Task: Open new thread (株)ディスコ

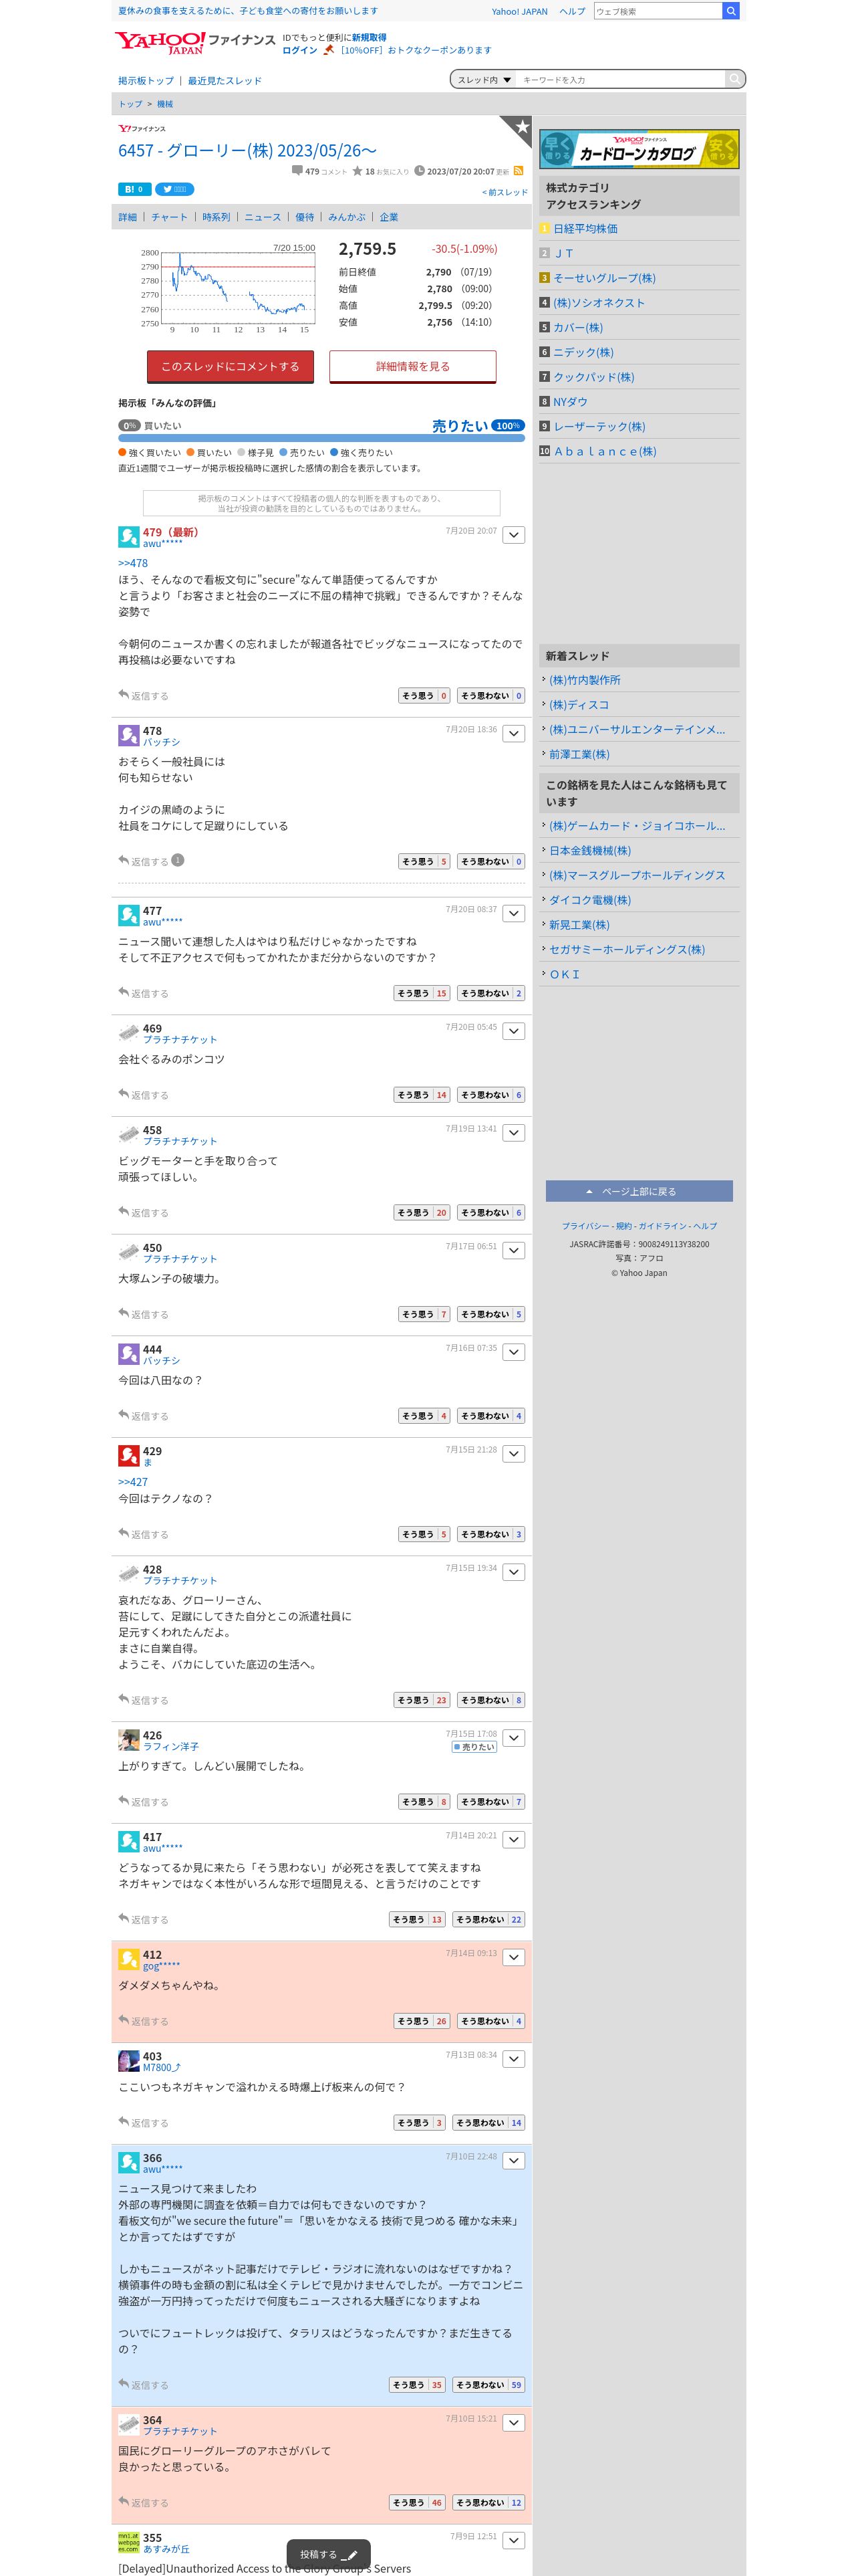Action: (579, 705)
